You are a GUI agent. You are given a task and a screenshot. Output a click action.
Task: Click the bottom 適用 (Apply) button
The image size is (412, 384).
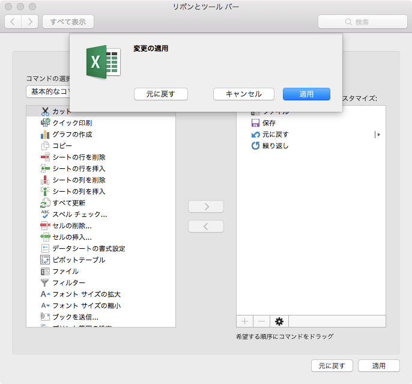pyautogui.click(x=378, y=365)
